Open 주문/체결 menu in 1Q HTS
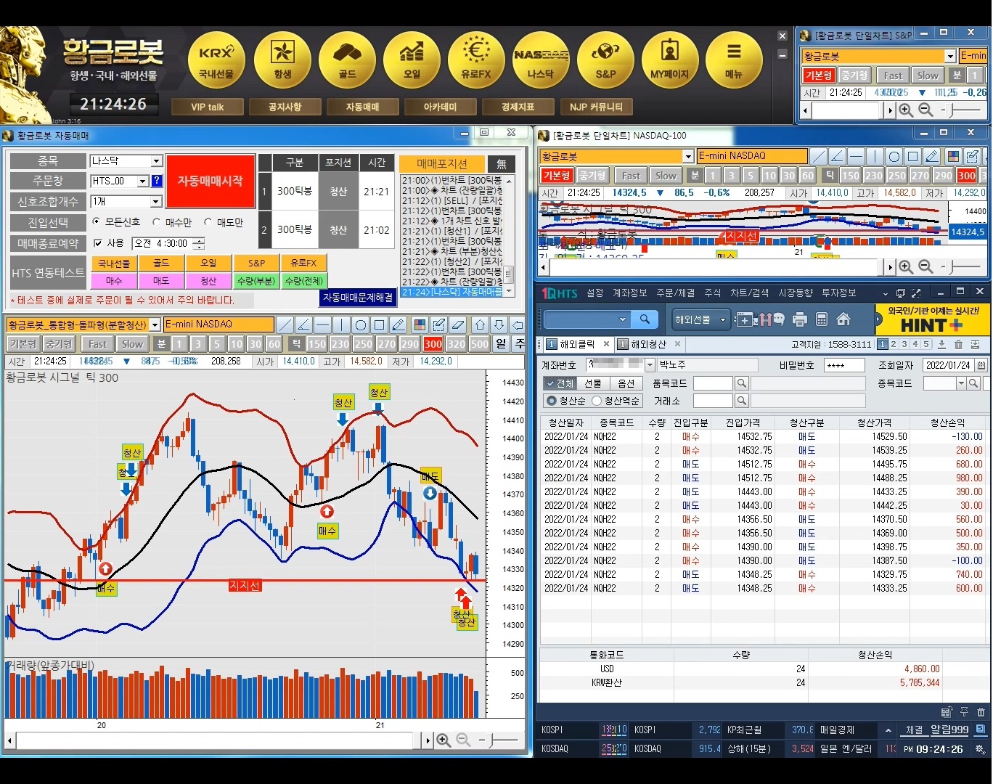The width and height of the screenshot is (993, 784). pos(676,293)
